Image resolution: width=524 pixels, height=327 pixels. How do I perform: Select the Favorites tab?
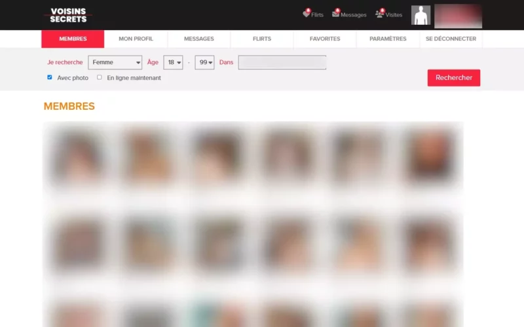click(325, 39)
